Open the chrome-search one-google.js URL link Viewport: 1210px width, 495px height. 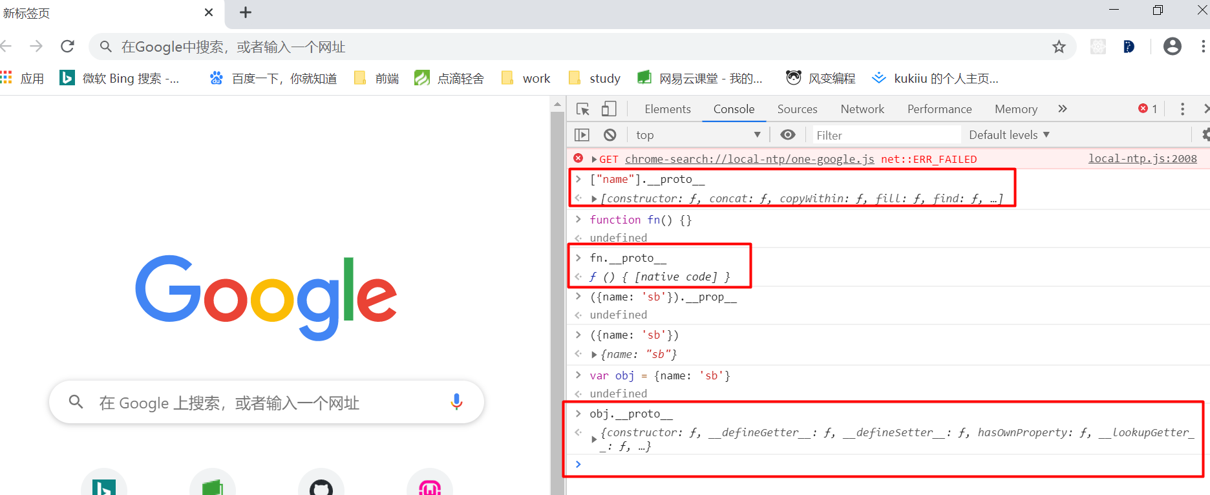point(749,159)
